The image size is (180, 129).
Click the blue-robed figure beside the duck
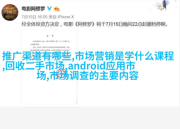[x=165, y=5]
